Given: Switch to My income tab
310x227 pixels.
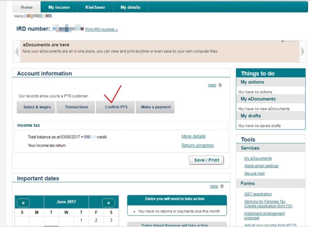Looking at the screenshot, I should (x=59, y=8).
